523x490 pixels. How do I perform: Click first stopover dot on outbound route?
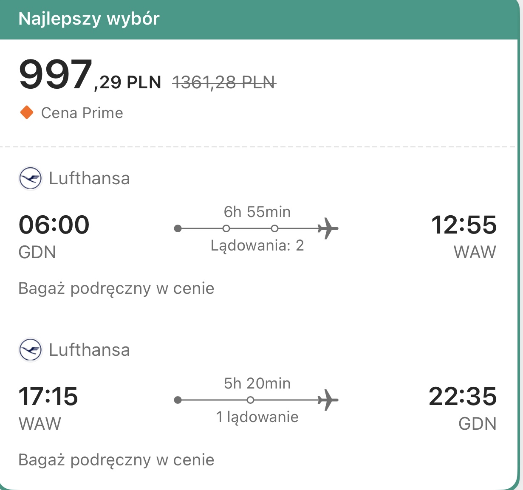pyautogui.click(x=226, y=228)
